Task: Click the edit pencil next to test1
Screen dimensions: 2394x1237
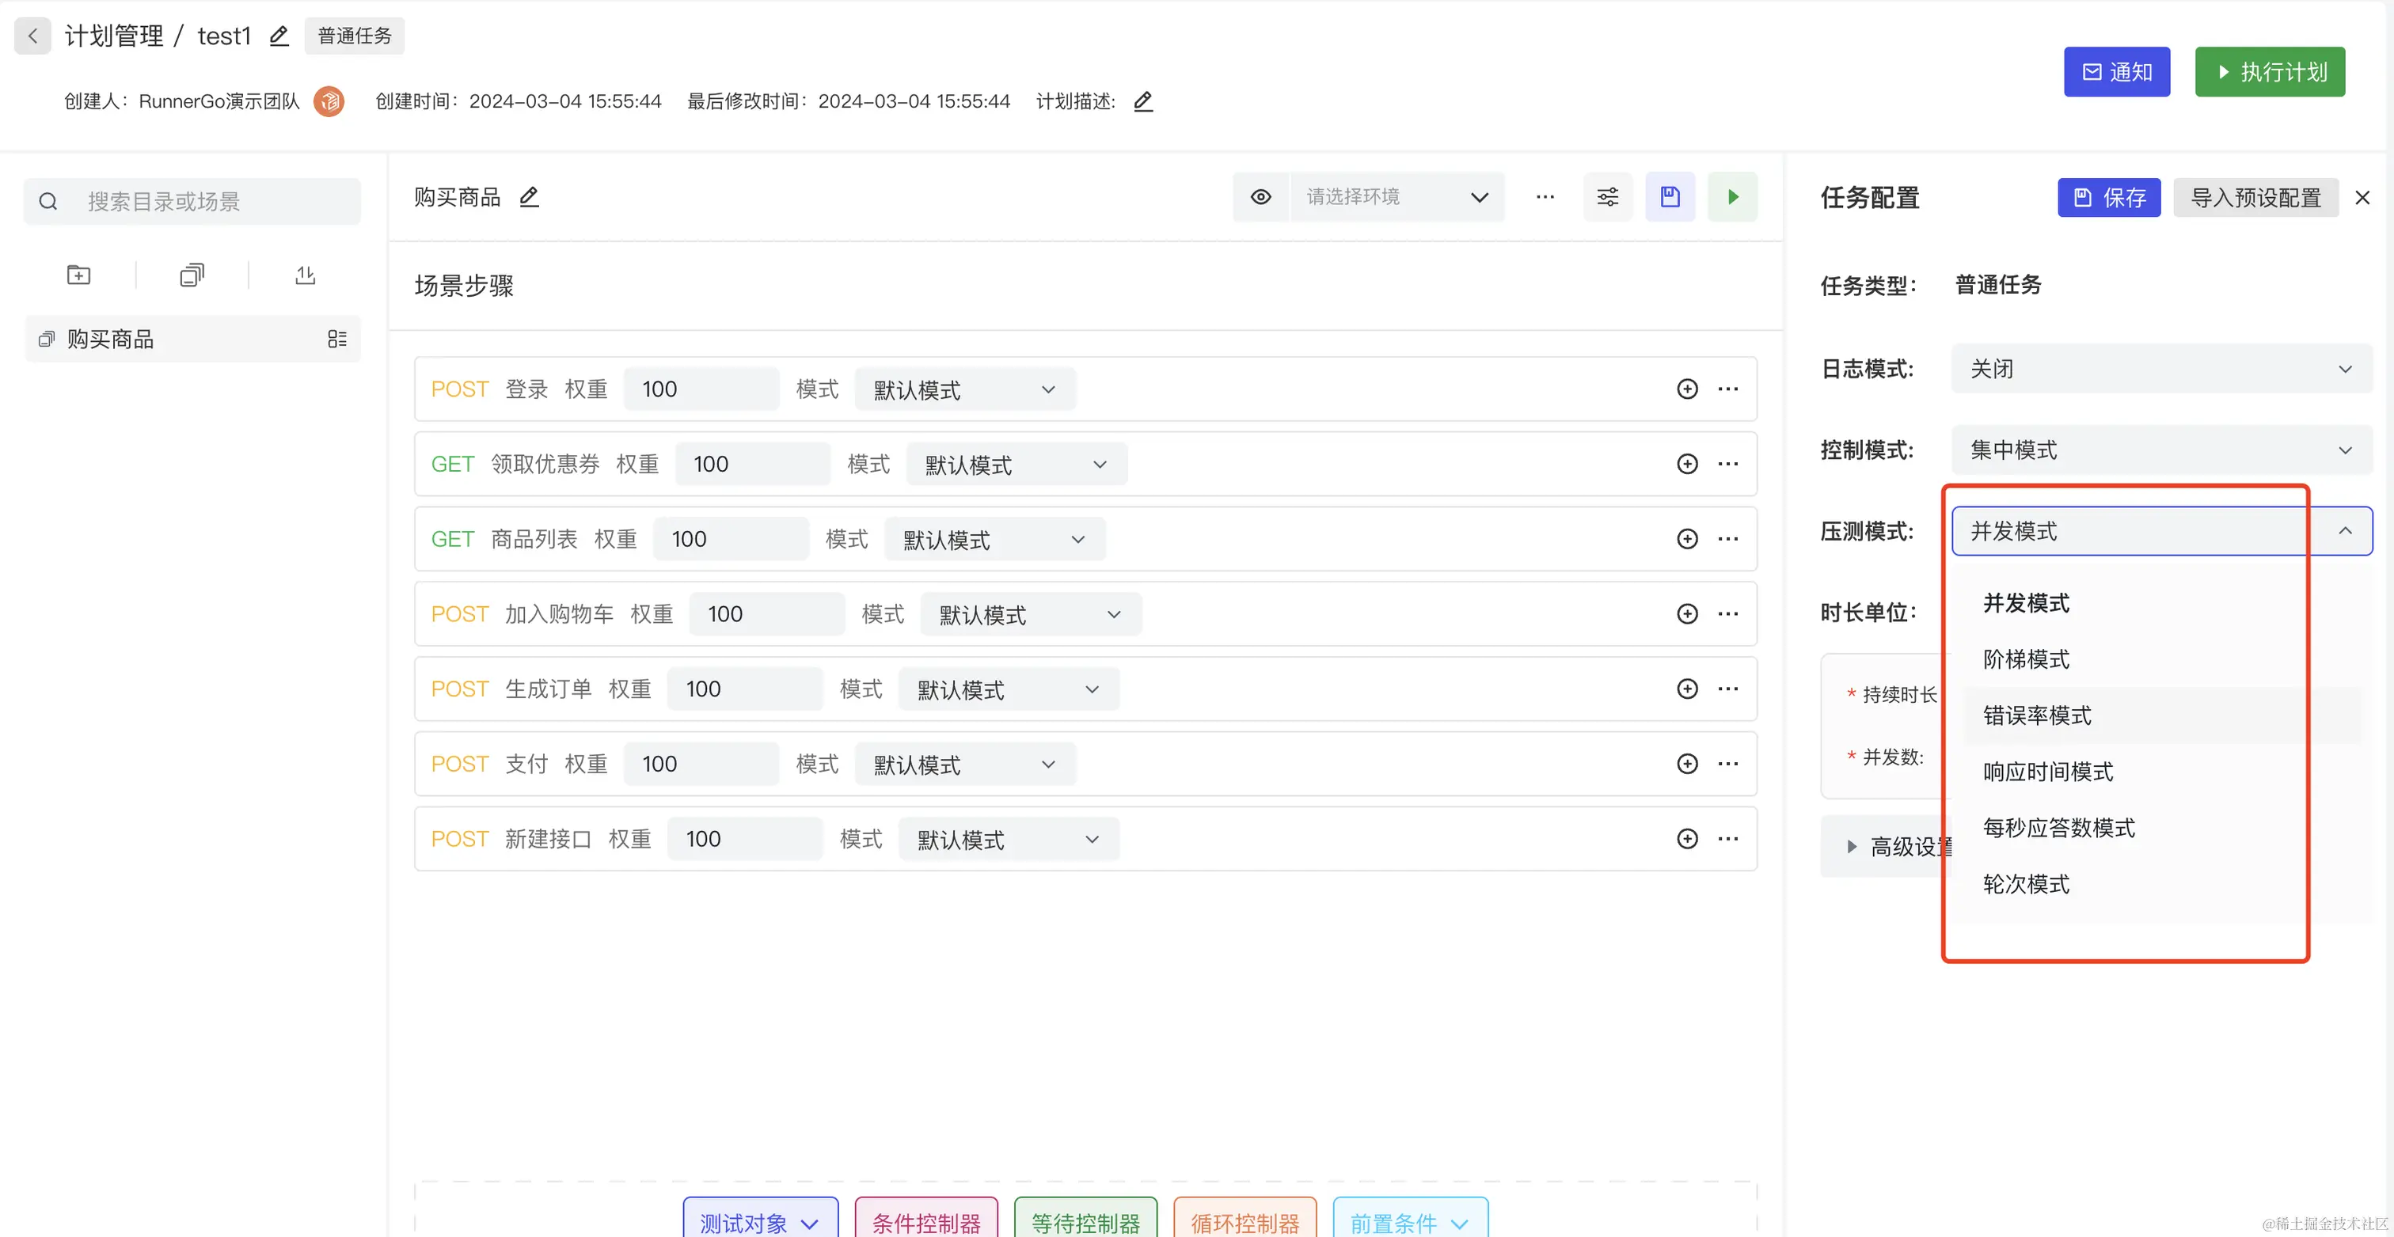Action: (x=279, y=36)
